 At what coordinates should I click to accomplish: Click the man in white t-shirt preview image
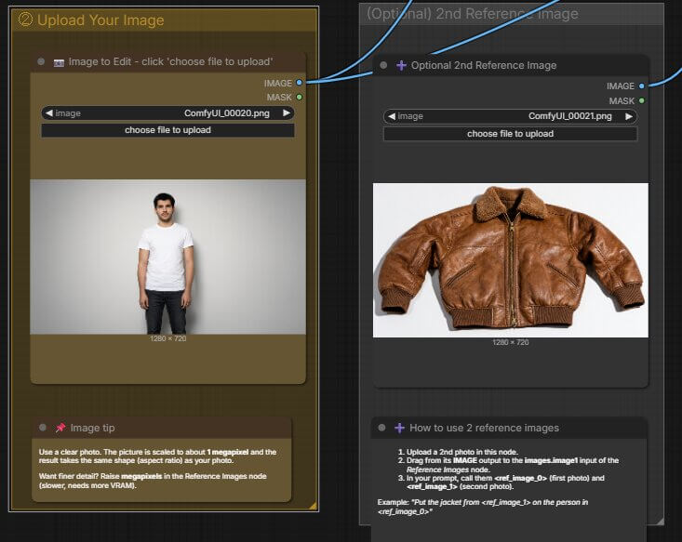(167, 257)
